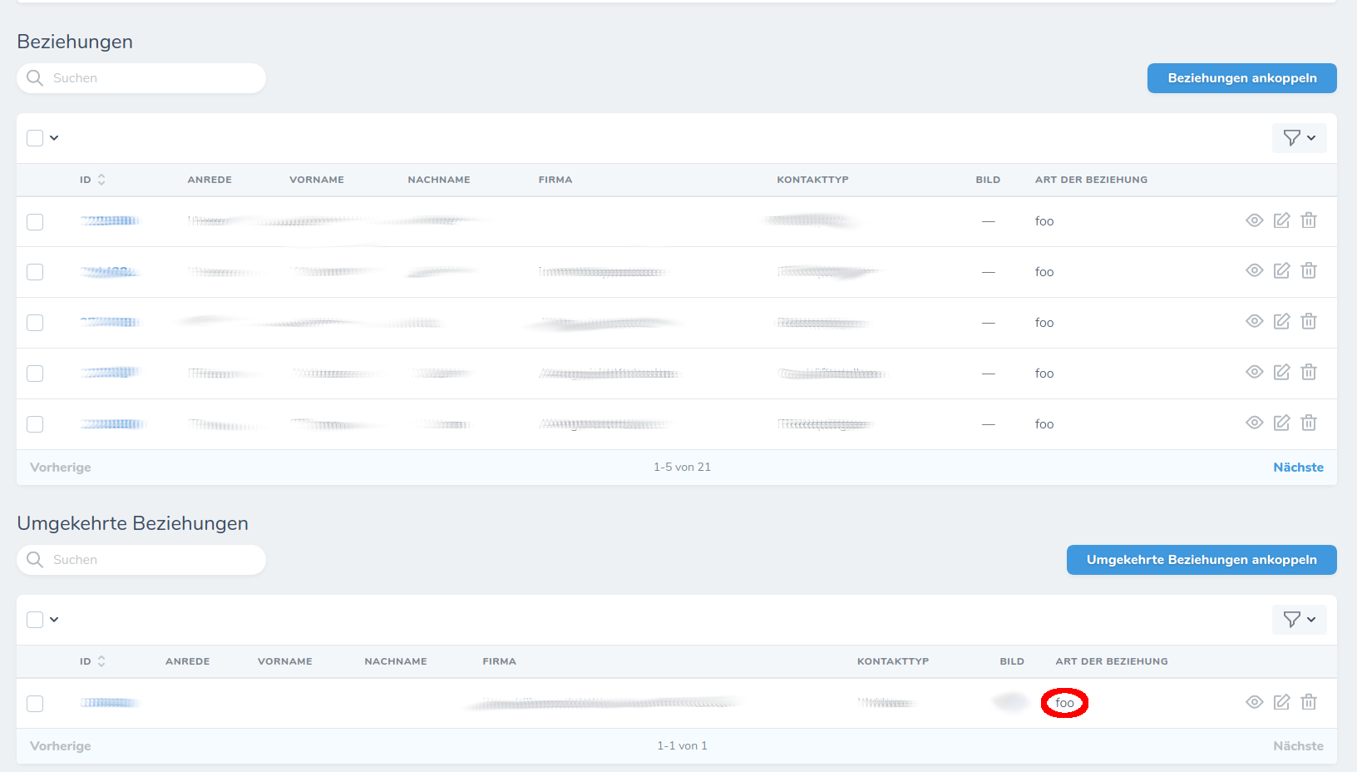The image size is (1357, 772).
Task: Click the magnifier in the Beziehungen search field
Action: 35,77
